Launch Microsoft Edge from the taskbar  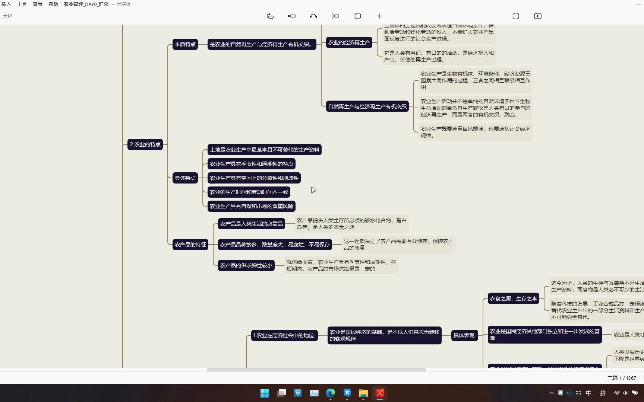coord(331,393)
